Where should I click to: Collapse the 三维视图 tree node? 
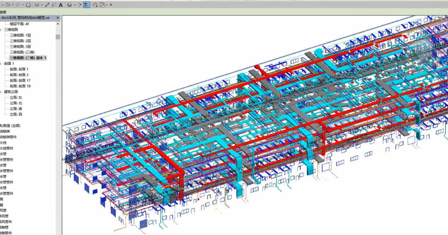tap(1, 30)
